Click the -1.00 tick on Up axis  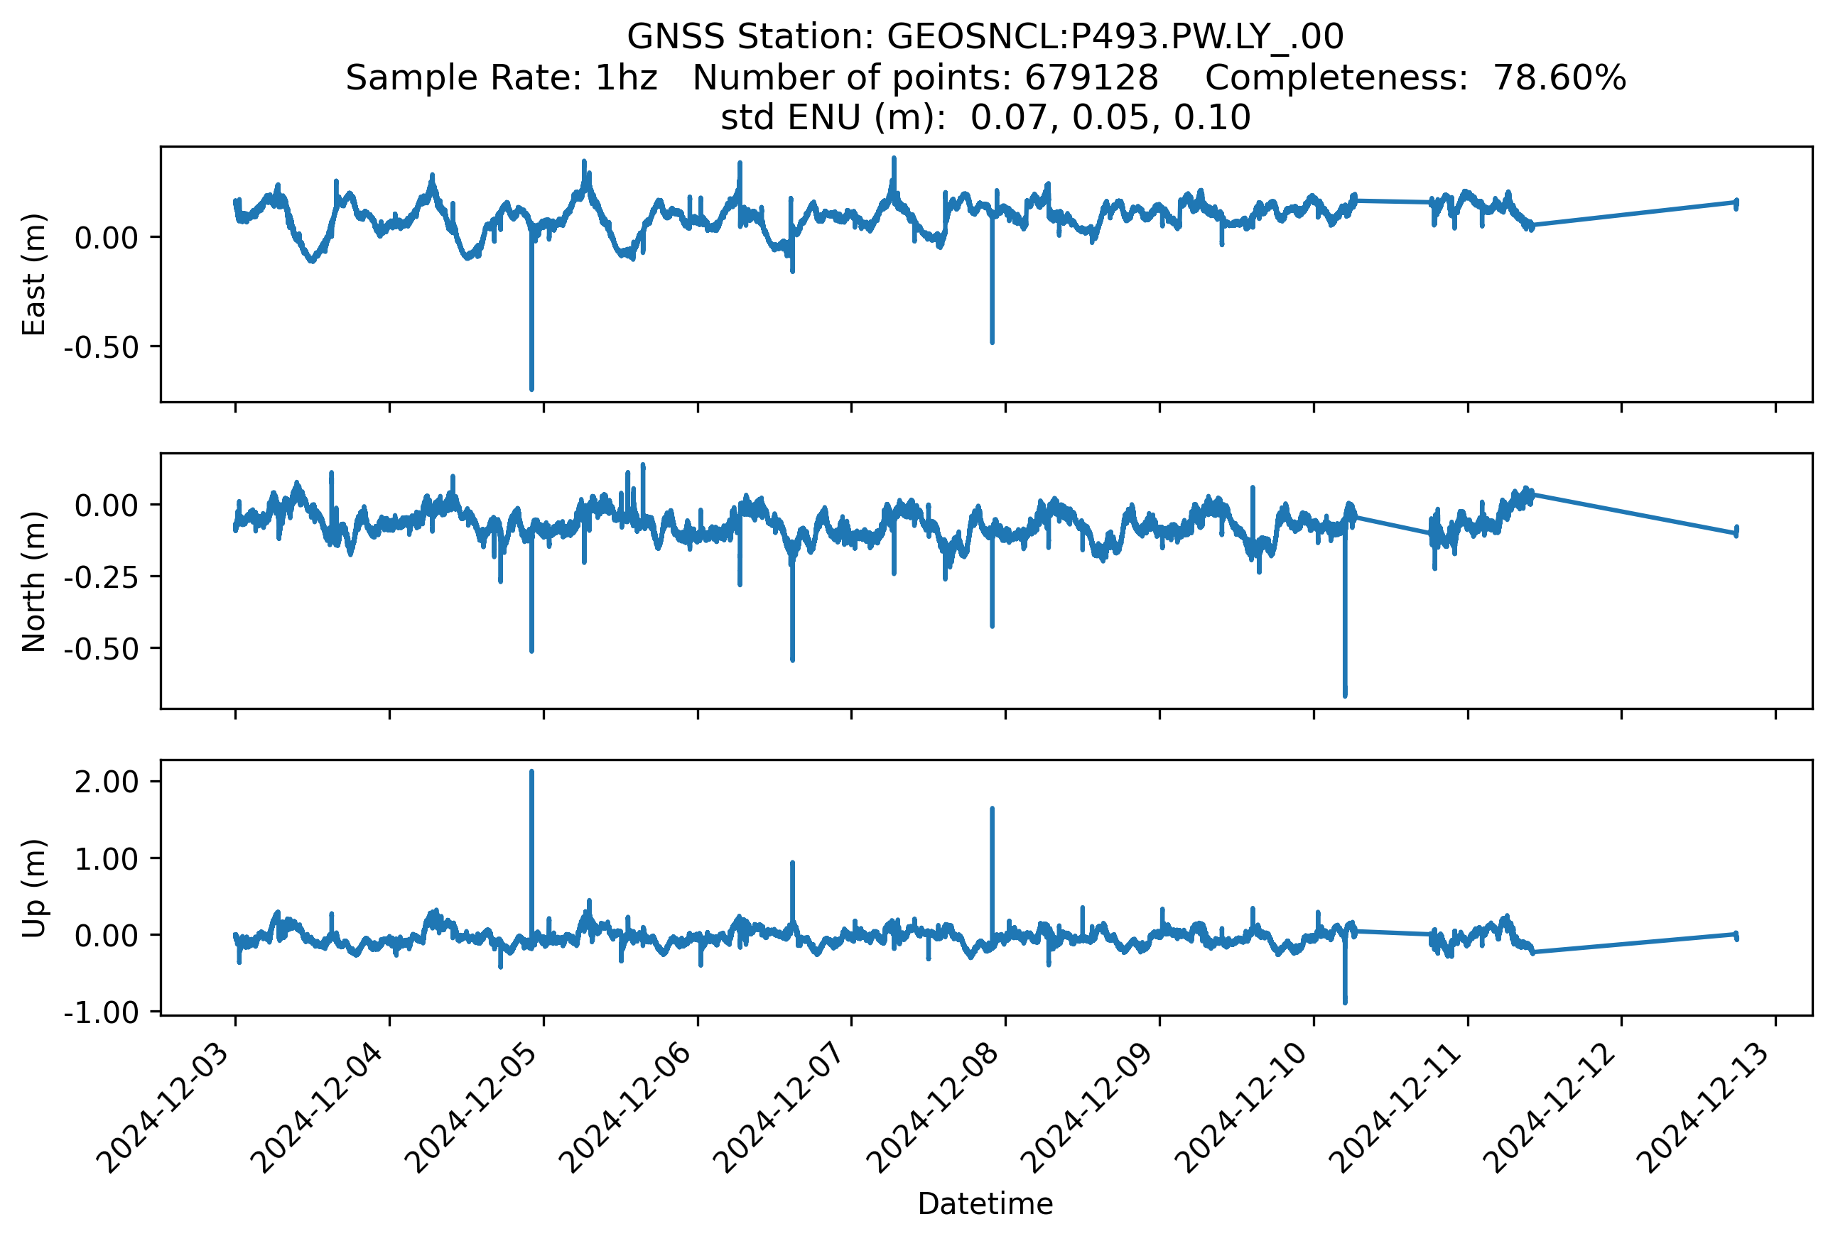tap(101, 1012)
